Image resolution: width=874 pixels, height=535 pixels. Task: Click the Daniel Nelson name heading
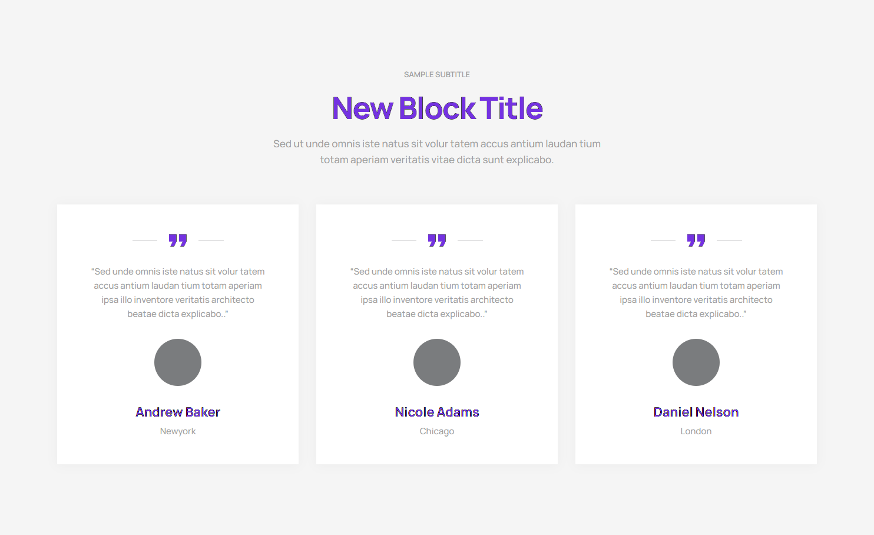tap(696, 412)
